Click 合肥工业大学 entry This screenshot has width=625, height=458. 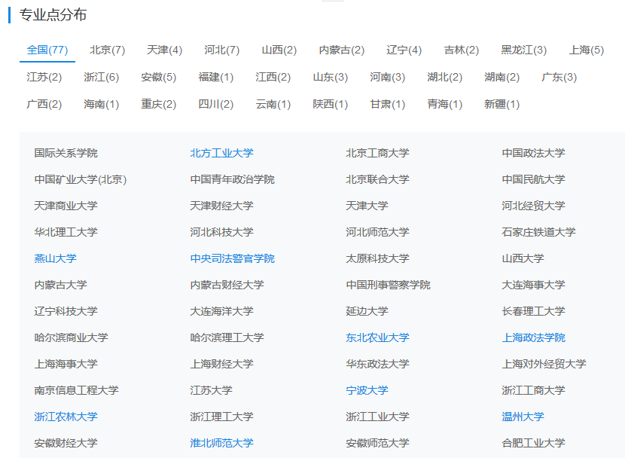coord(533,443)
